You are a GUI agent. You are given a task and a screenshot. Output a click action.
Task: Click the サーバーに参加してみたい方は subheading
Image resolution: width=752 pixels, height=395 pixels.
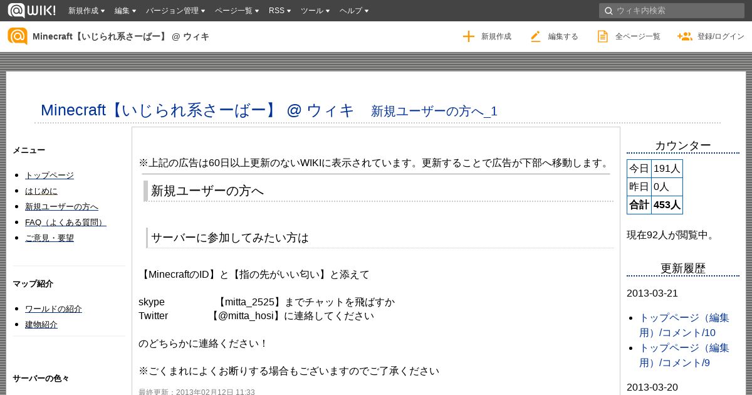click(230, 238)
